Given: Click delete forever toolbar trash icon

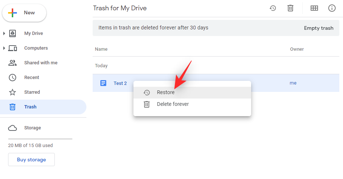Looking at the screenshot, I should (290, 8).
